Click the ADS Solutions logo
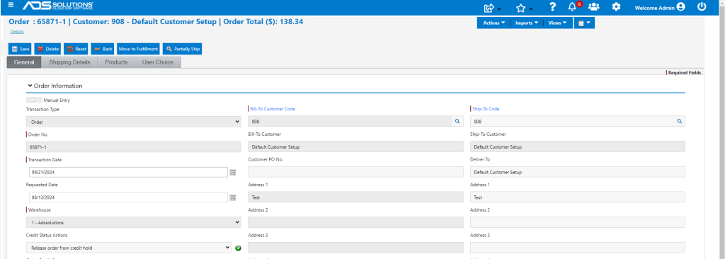This screenshot has height=259, width=725. pos(58,6)
